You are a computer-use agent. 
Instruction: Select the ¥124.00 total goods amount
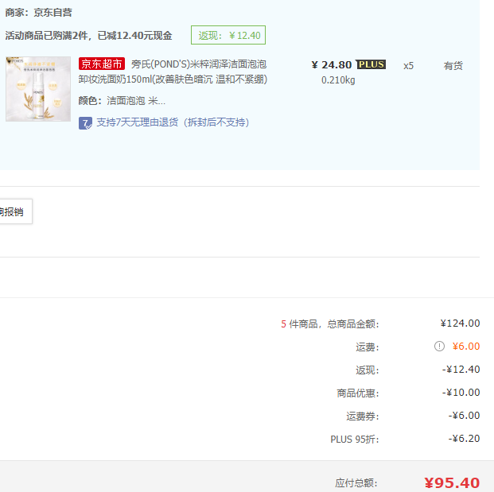click(x=460, y=323)
